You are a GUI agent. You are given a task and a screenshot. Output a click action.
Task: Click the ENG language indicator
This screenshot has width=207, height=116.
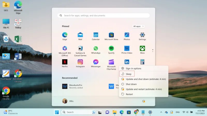(x=178, y=112)
